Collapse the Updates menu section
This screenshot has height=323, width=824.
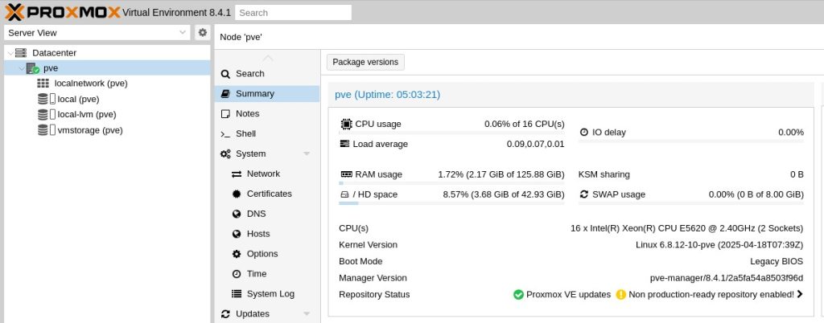(307, 314)
